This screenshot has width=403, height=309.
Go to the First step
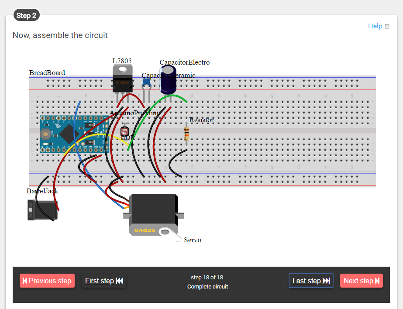pyautogui.click(x=104, y=281)
